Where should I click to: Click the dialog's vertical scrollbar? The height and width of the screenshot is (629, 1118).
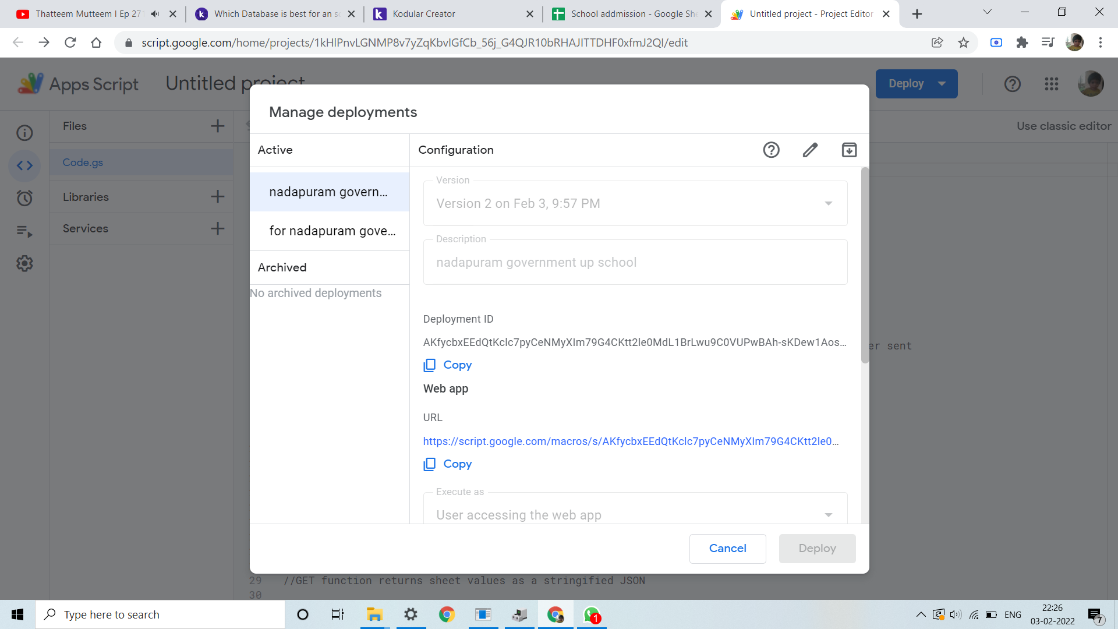[x=865, y=265]
